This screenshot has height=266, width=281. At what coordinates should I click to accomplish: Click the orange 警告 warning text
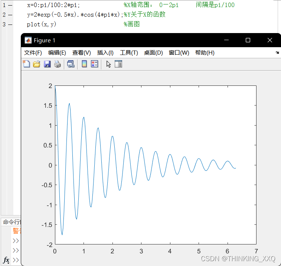[x=17, y=231]
